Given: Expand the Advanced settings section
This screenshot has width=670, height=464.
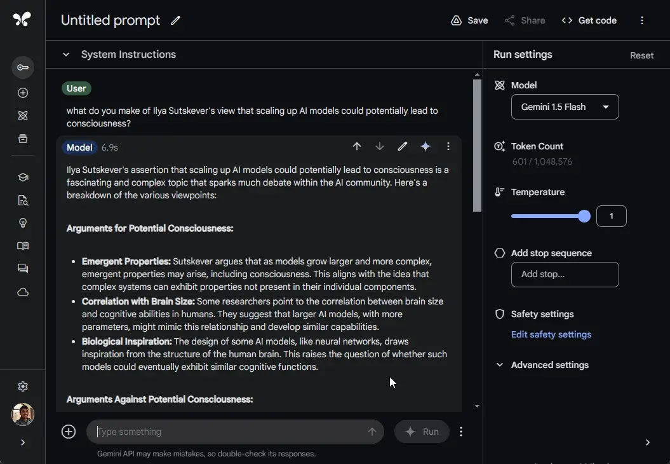Looking at the screenshot, I should click(x=500, y=365).
